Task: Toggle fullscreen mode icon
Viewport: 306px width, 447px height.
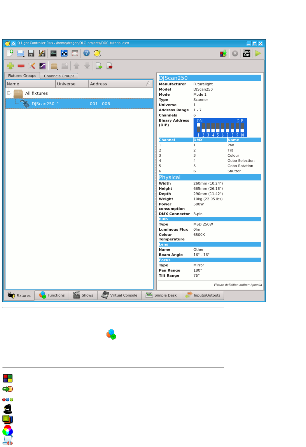Action: click(75, 53)
